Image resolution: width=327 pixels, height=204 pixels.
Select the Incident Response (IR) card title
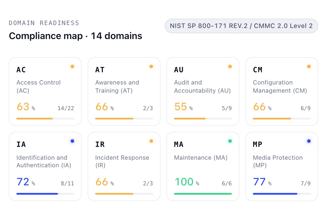[x=122, y=161]
